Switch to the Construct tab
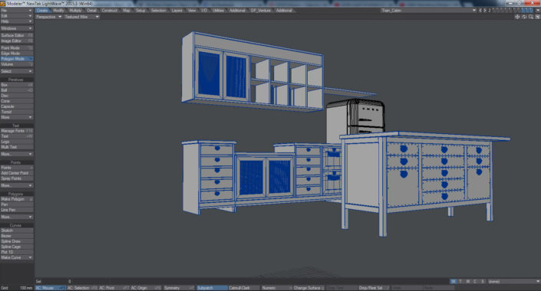 click(110, 10)
